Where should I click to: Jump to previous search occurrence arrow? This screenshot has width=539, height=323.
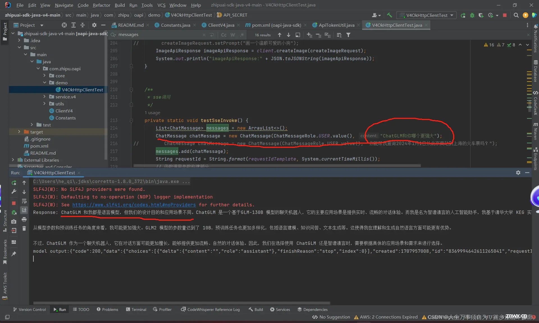pyautogui.click(x=280, y=35)
